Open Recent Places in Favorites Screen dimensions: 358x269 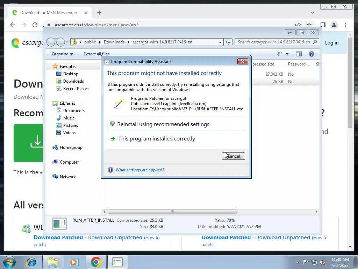(76, 88)
